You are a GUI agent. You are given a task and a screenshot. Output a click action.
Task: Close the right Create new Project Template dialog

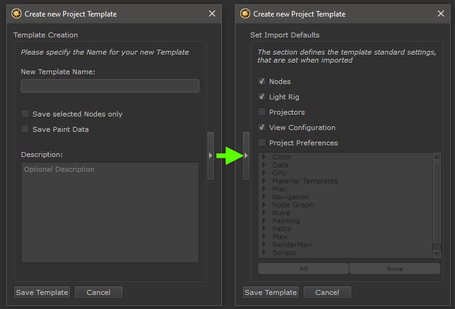point(440,13)
